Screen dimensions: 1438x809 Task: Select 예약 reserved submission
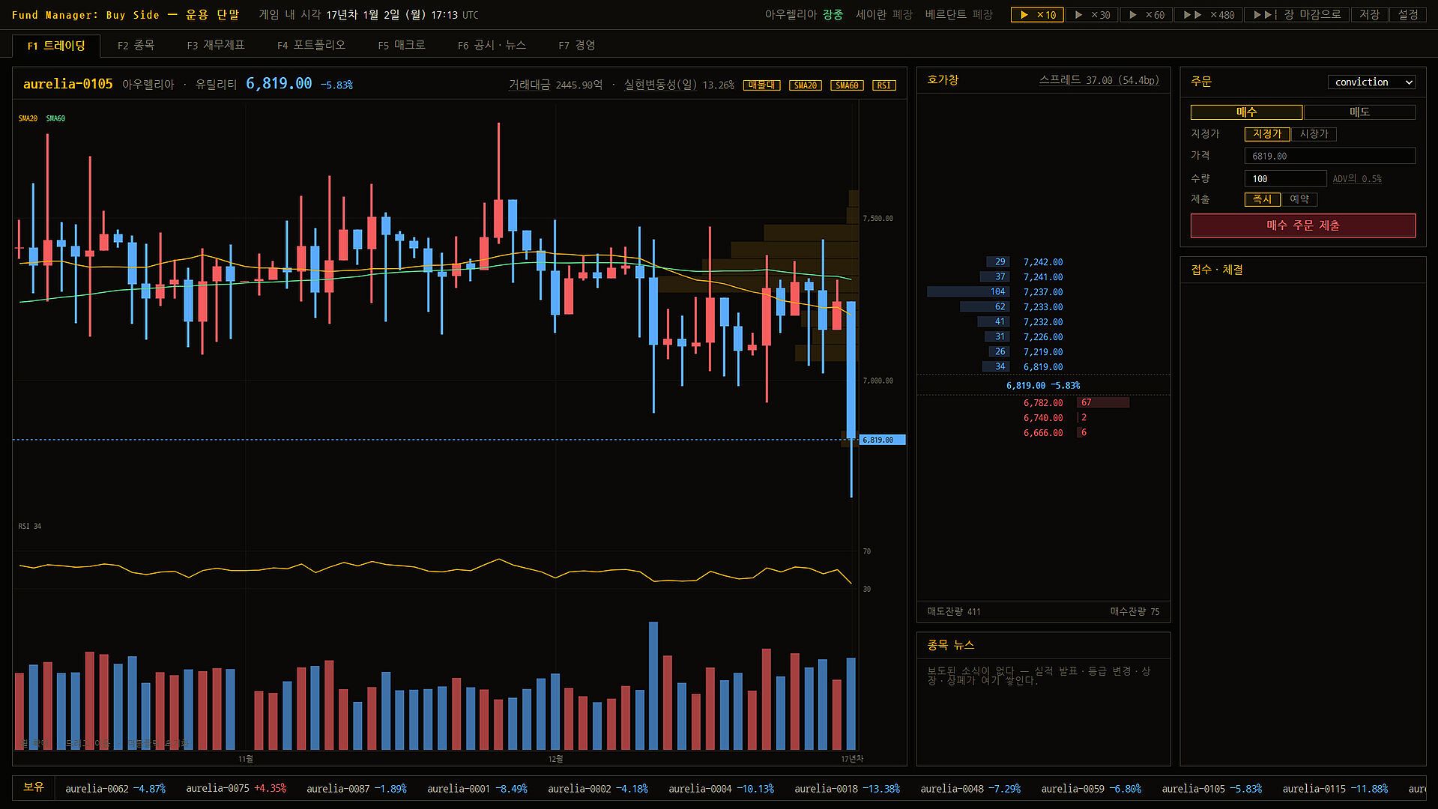1299,199
